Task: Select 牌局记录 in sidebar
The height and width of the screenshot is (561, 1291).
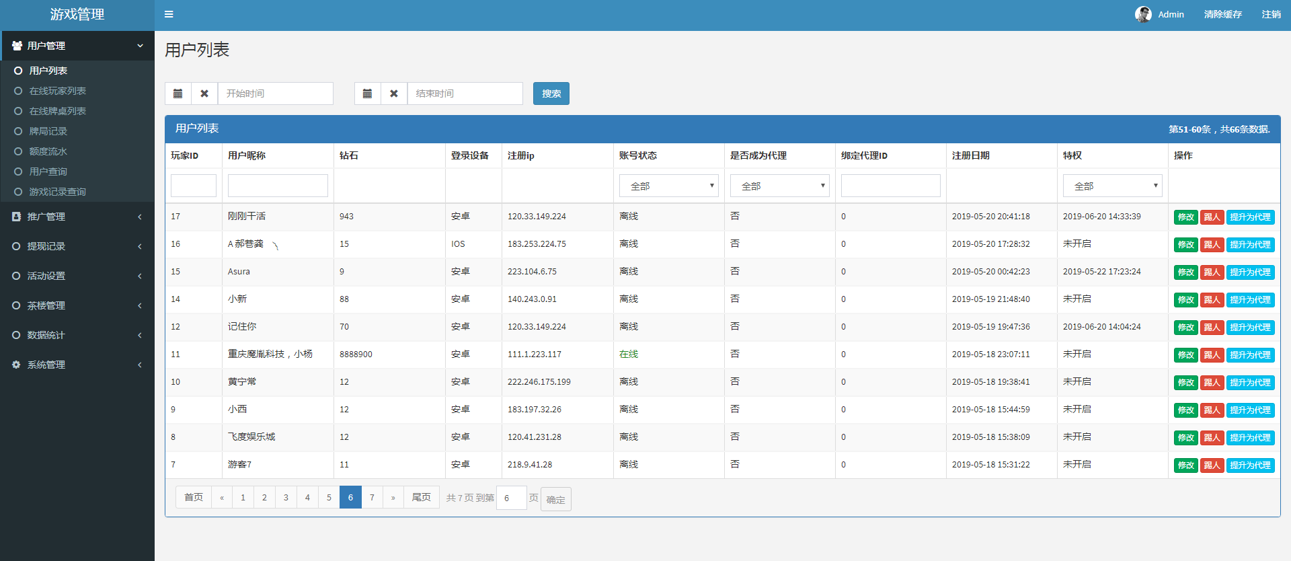Action: (x=48, y=131)
